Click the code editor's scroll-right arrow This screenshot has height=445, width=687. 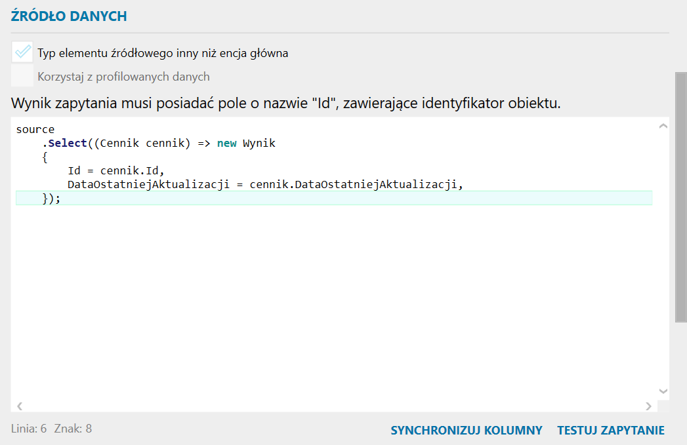point(648,406)
